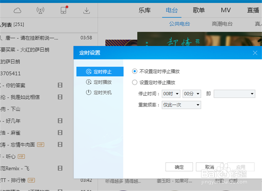
Task: Expand the 即 time result dropdown
Action: tap(234, 93)
